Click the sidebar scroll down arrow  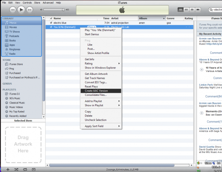click(44, 117)
